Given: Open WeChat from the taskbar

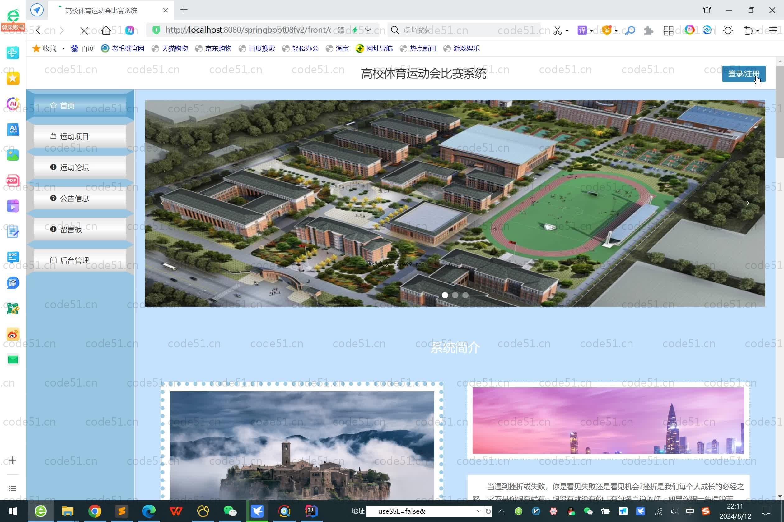Looking at the screenshot, I should pos(230,511).
